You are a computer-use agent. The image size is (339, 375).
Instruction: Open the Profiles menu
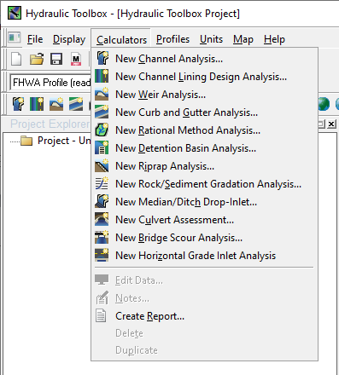coord(172,39)
